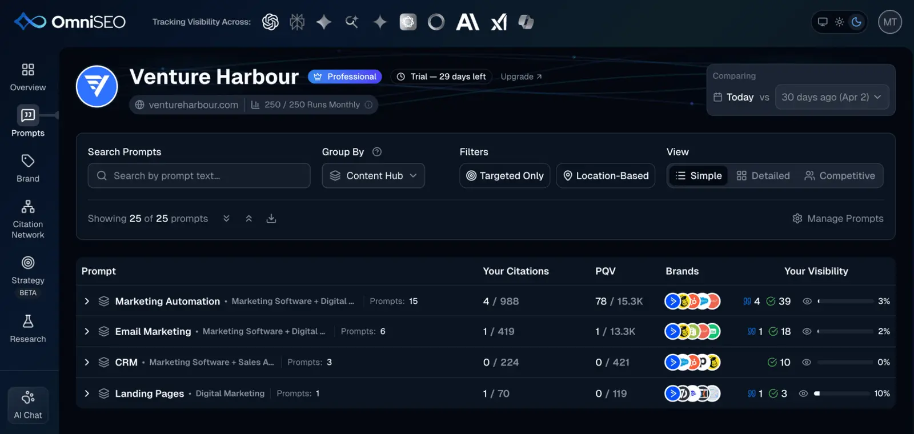This screenshot has width=914, height=434.
Task: Click the circular ring platform icon
Action: (436, 22)
